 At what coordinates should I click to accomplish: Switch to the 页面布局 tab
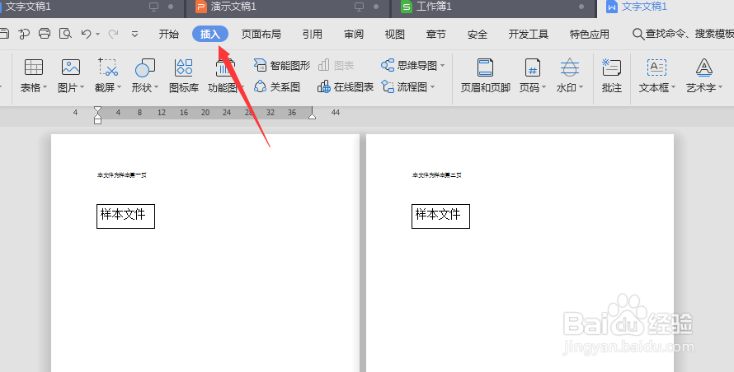pyautogui.click(x=261, y=34)
